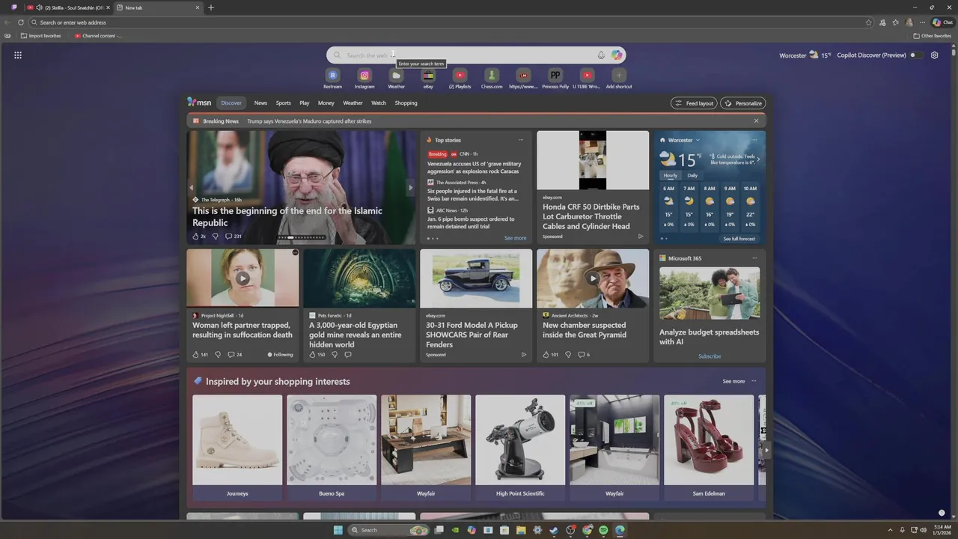
Task: Open the Watch tab on MSN
Action: click(x=379, y=103)
